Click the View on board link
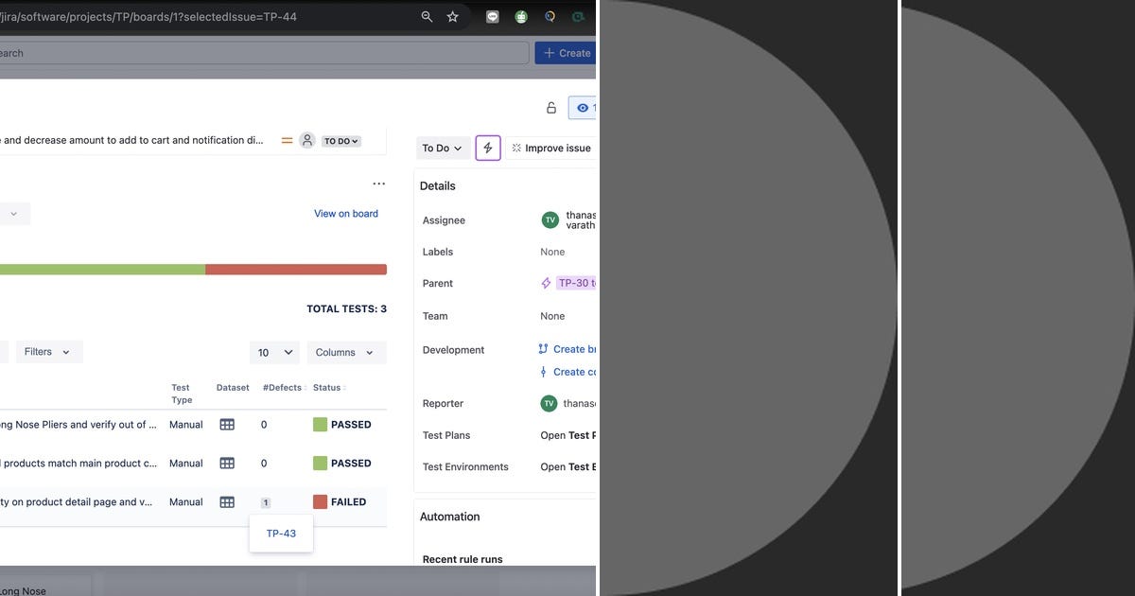The height and width of the screenshot is (596, 1135). coord(346,213)
